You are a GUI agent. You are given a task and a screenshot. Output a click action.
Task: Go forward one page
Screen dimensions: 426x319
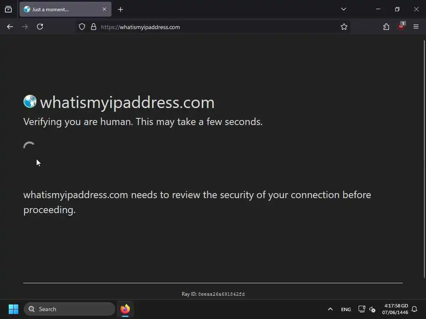click(25, 27)
